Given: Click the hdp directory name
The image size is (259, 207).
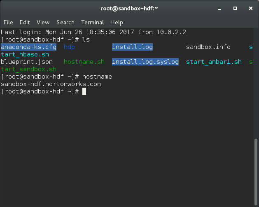Looking at the screenshot, I should point(69,47).
